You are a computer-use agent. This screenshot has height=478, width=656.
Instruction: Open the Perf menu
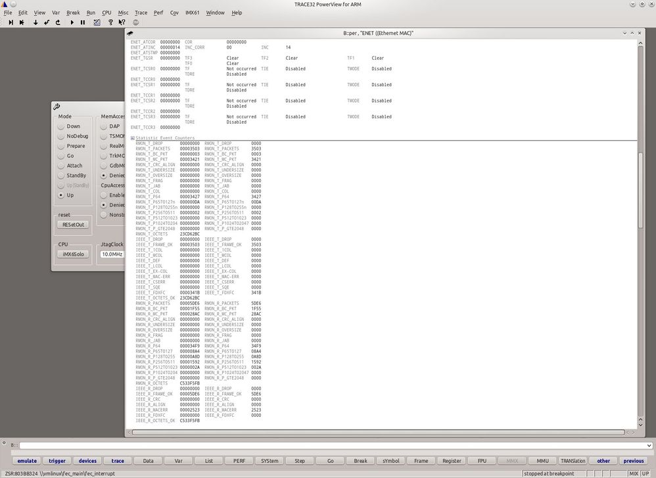[158, 12]
